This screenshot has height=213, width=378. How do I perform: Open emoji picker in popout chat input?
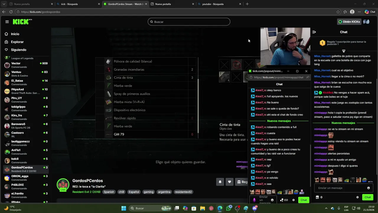click(x=272, y=200)
